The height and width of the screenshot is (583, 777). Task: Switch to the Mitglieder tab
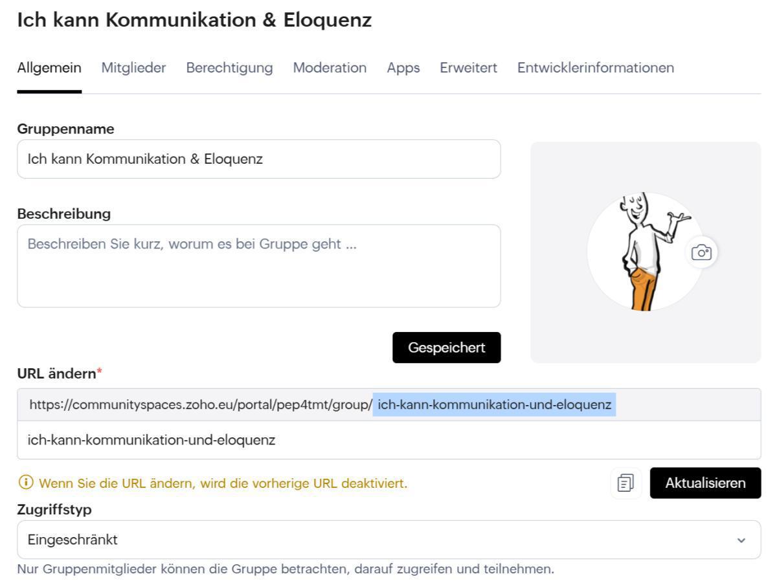pyautogui.click(x=133, y=67)
